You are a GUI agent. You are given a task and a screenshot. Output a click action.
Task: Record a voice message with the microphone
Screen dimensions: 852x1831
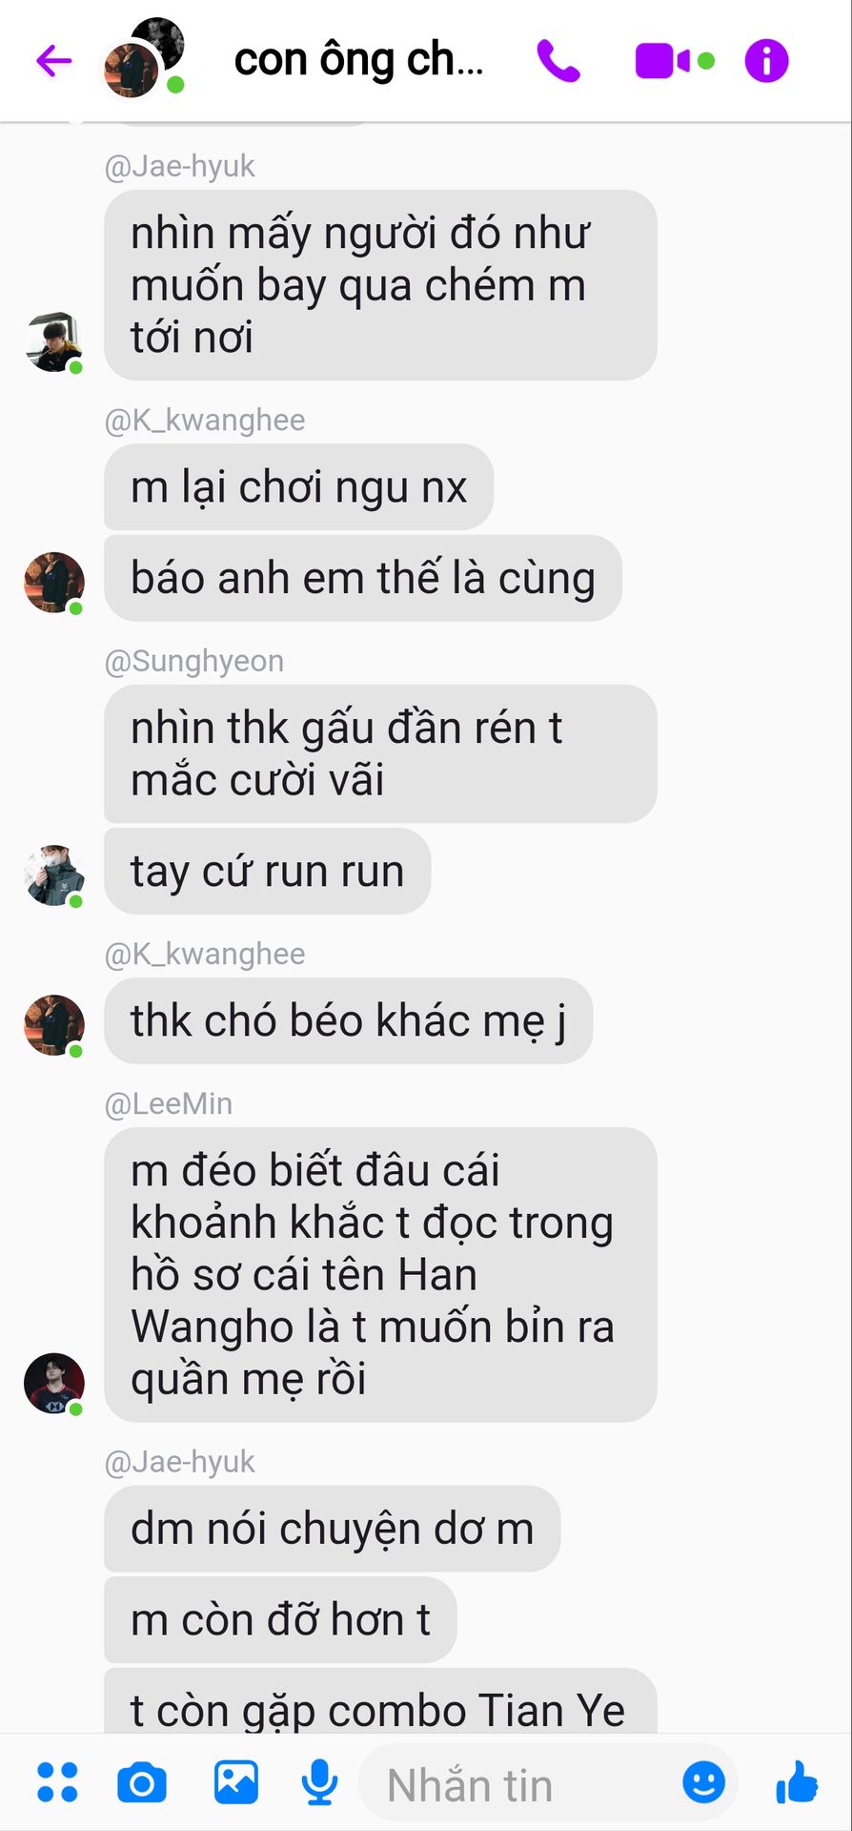point(320,1782)
